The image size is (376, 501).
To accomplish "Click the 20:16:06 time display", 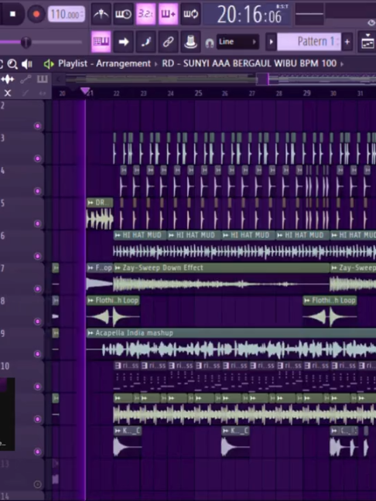I will pyautogui.click(x=248, y=15).
